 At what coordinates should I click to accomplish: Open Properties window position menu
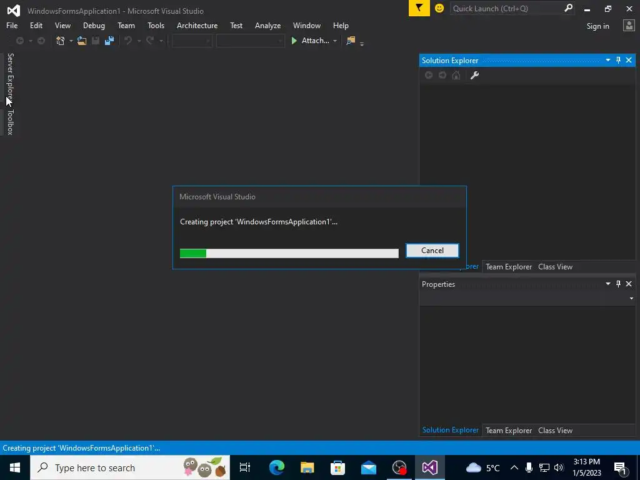[x=607, y=284]
